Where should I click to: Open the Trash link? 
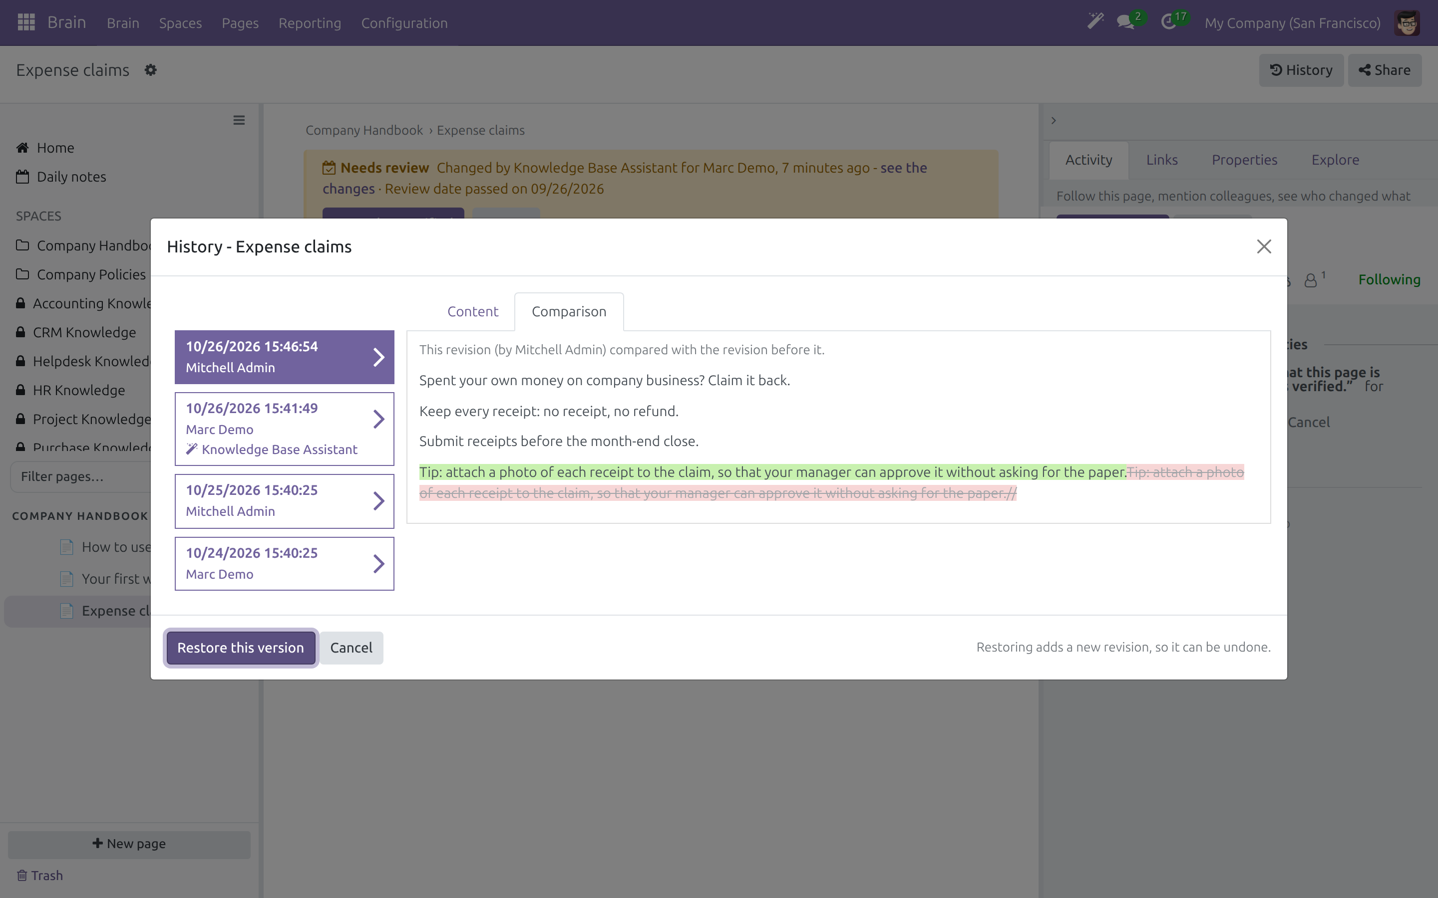40,876
